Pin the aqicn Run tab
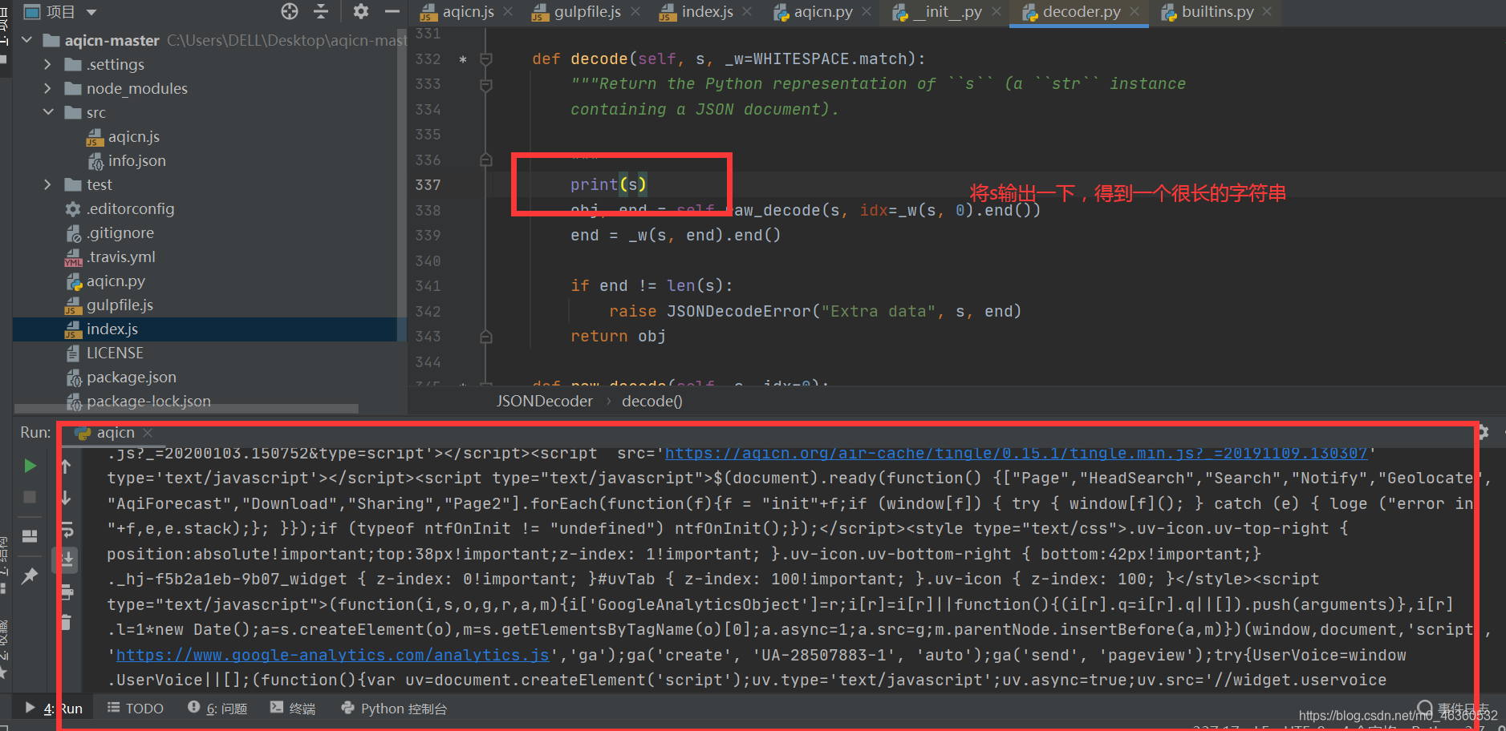 pyautogui.click(x=30, y=576)
